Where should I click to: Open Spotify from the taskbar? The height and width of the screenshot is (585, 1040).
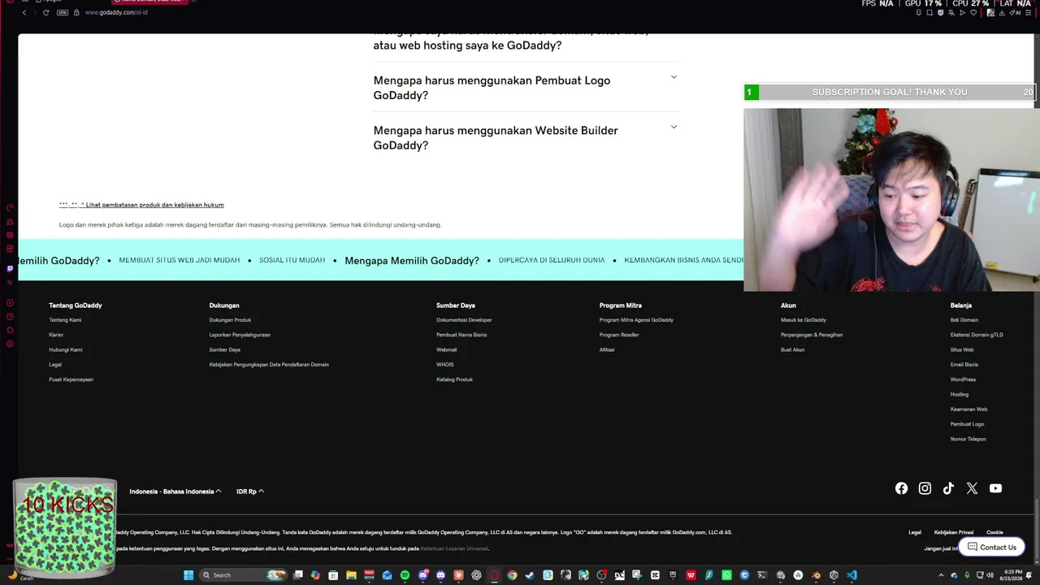pyautogui.click(x=405, y=575)
